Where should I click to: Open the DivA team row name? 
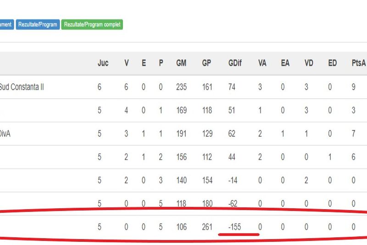5,134
